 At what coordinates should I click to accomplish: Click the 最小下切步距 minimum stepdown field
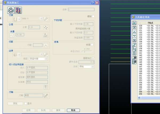88,24
